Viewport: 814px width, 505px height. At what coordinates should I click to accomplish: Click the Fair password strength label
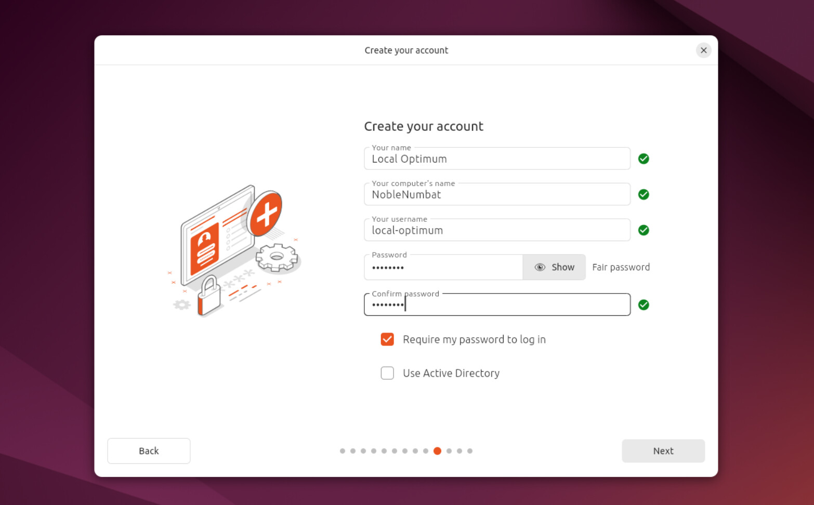621,267
